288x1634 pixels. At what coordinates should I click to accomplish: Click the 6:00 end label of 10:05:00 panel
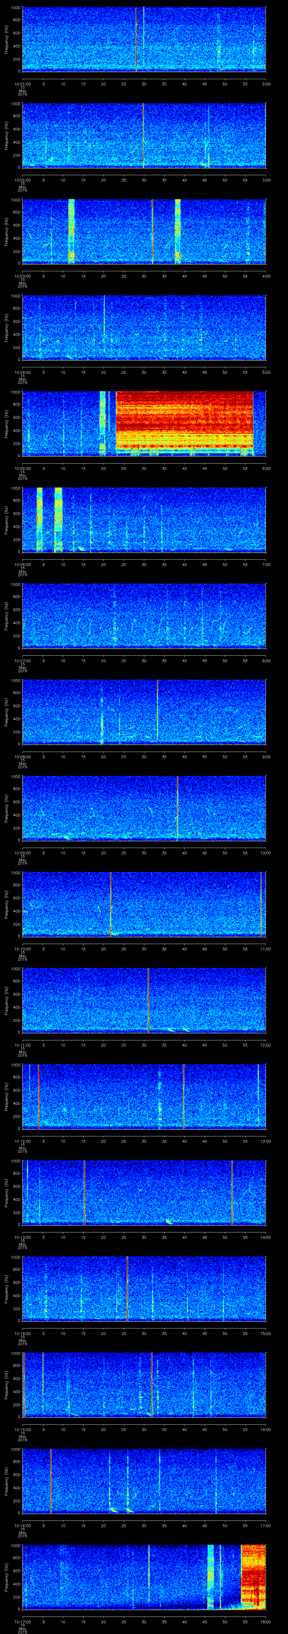pos(266,468)
